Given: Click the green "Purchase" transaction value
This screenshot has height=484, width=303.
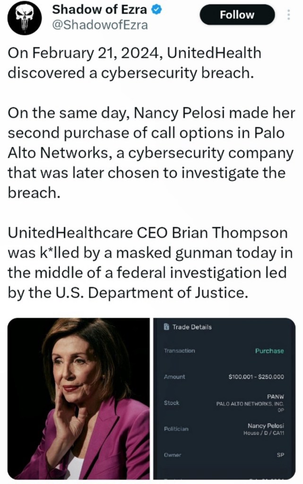Looking at the screenshot, I should click(x=269, y=351).
